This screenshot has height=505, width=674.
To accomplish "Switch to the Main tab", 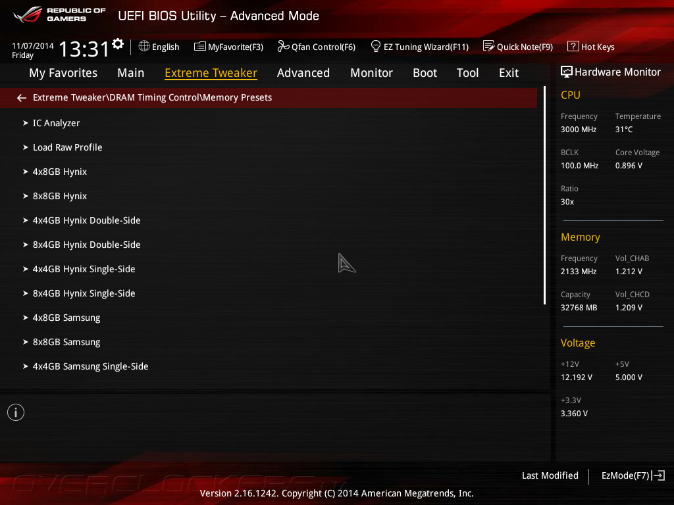I will 131,73.
